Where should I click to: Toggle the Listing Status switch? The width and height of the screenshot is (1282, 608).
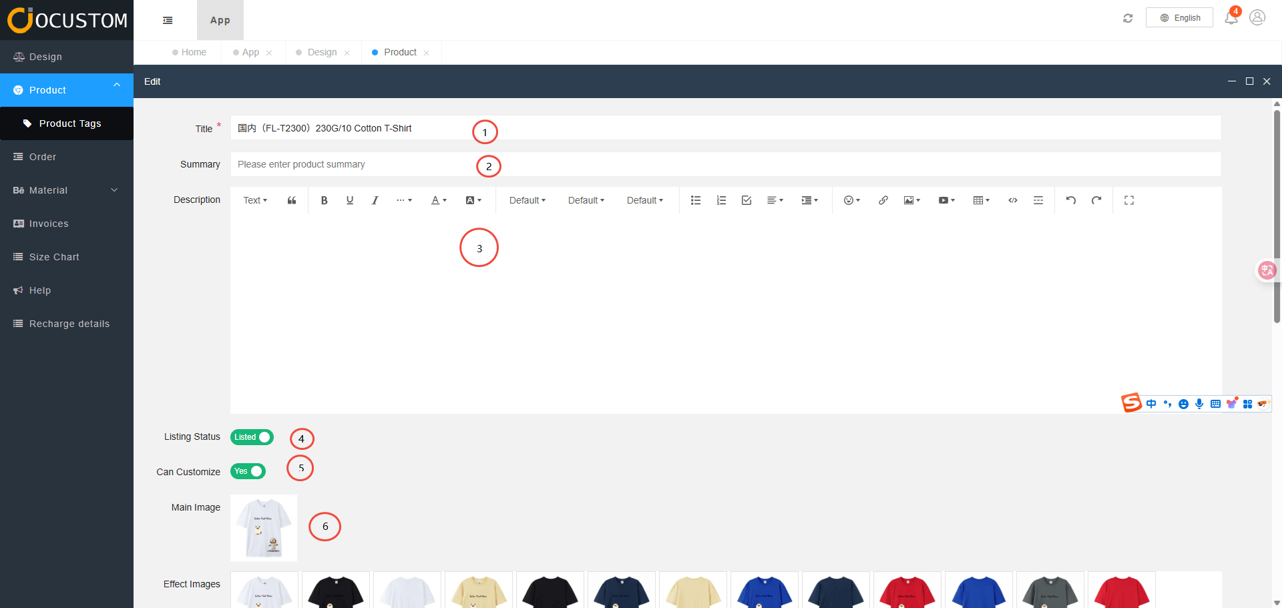click(x=252, y=437)
